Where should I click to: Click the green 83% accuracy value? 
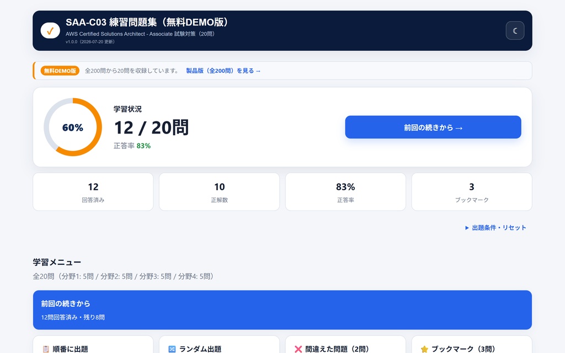(x=143, y=146)
